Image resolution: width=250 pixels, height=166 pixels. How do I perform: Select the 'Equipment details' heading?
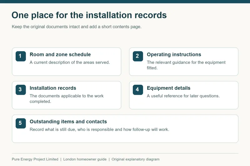point(168,88)
